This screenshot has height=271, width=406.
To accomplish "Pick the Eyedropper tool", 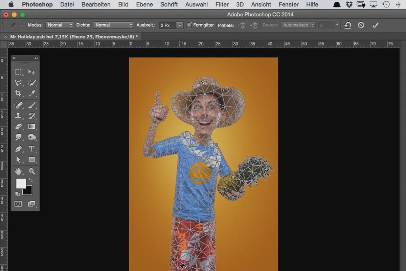I will [x=32, y=93].
